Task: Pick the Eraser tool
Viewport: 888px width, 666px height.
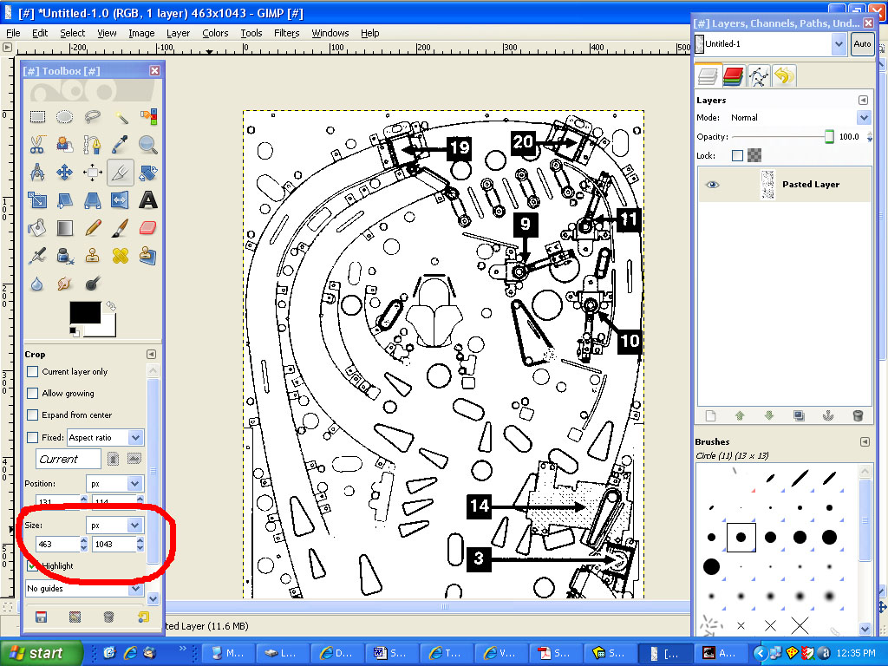Action: click(x=148, y=228)
